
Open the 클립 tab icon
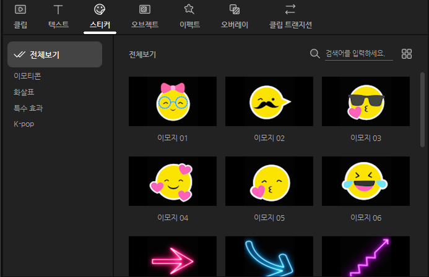pyautogui.click(x=20, y=10)
